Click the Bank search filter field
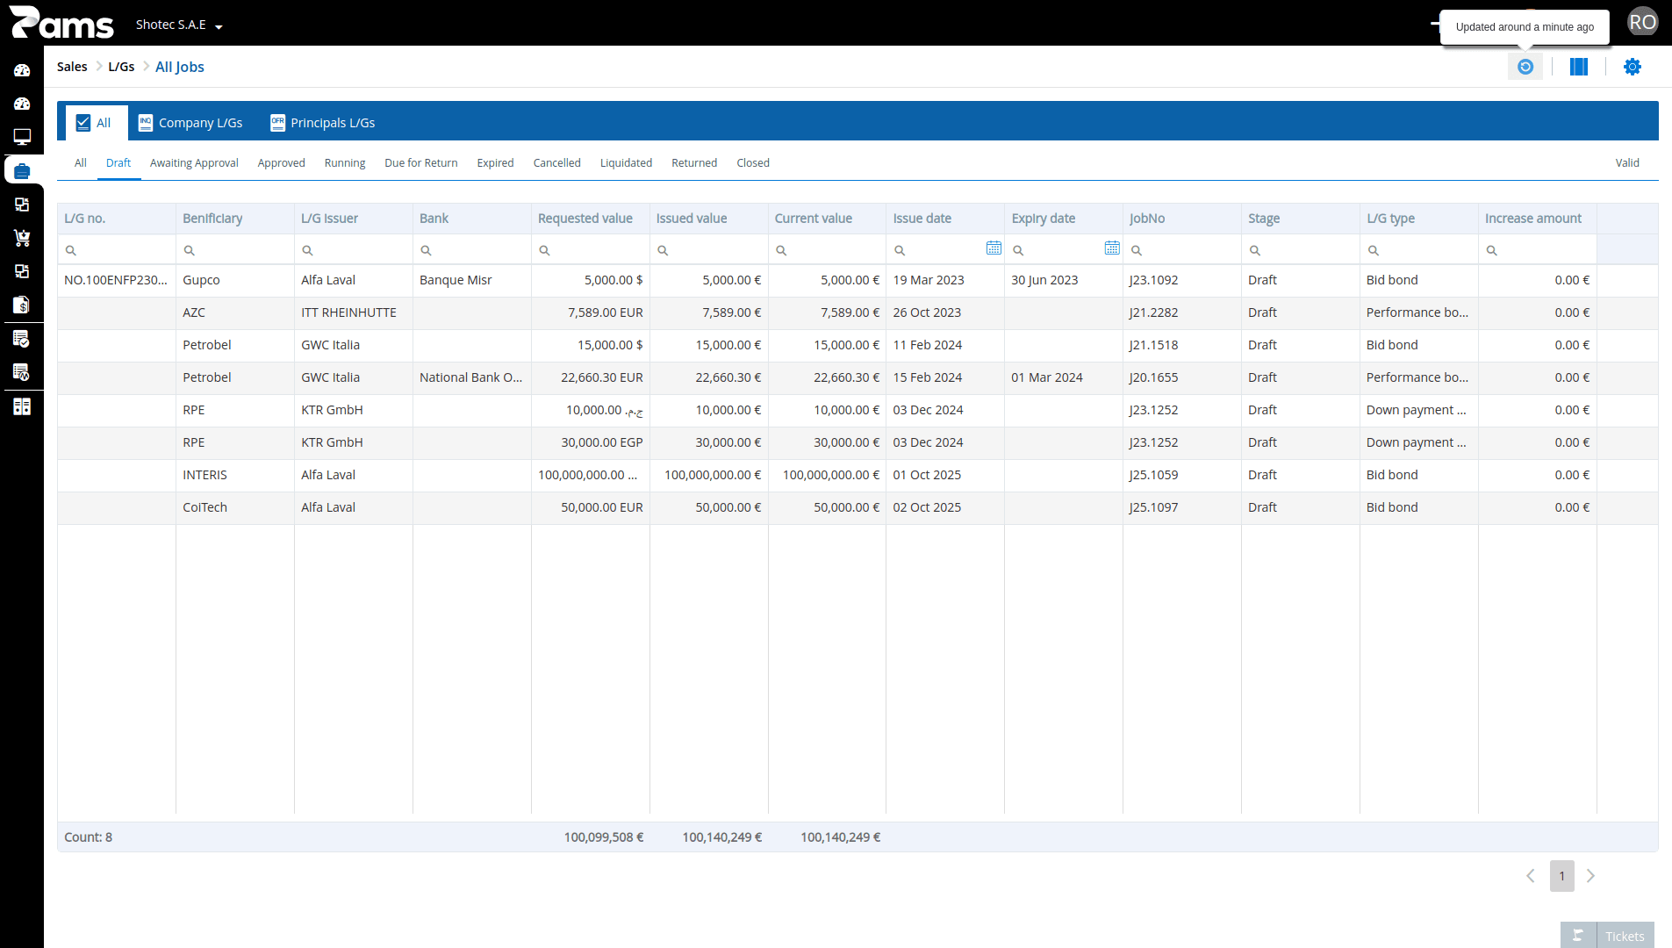 coord(472,250)
